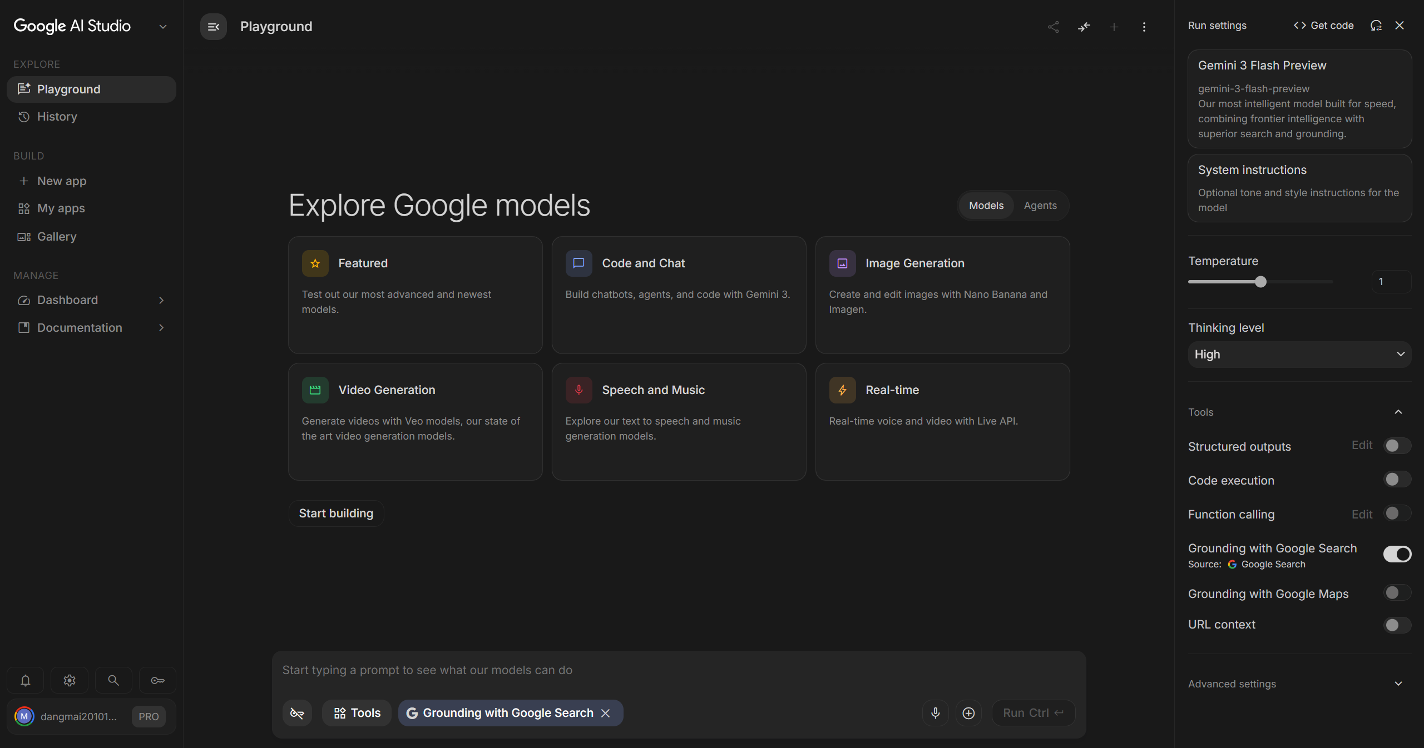Image resolution: width=1424 pixels, height=748 pixels.
Task: Open Gallery in the sidebar
Action: [x=91, y=237]
